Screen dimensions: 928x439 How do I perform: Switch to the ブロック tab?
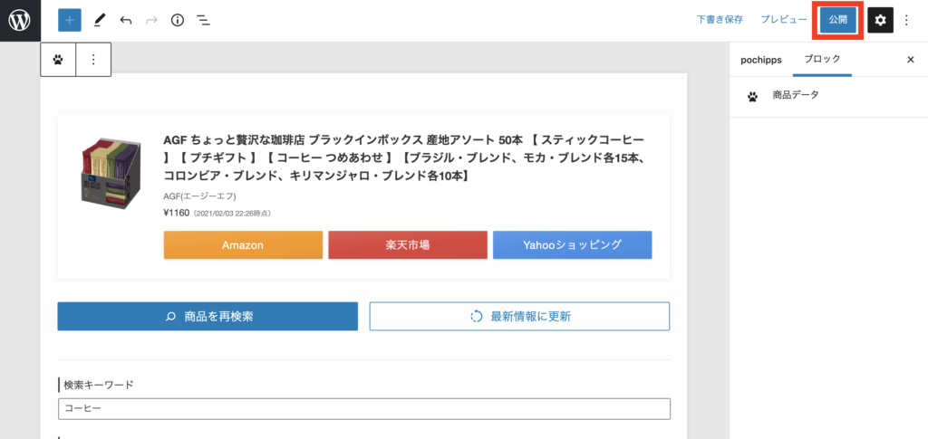822,59
